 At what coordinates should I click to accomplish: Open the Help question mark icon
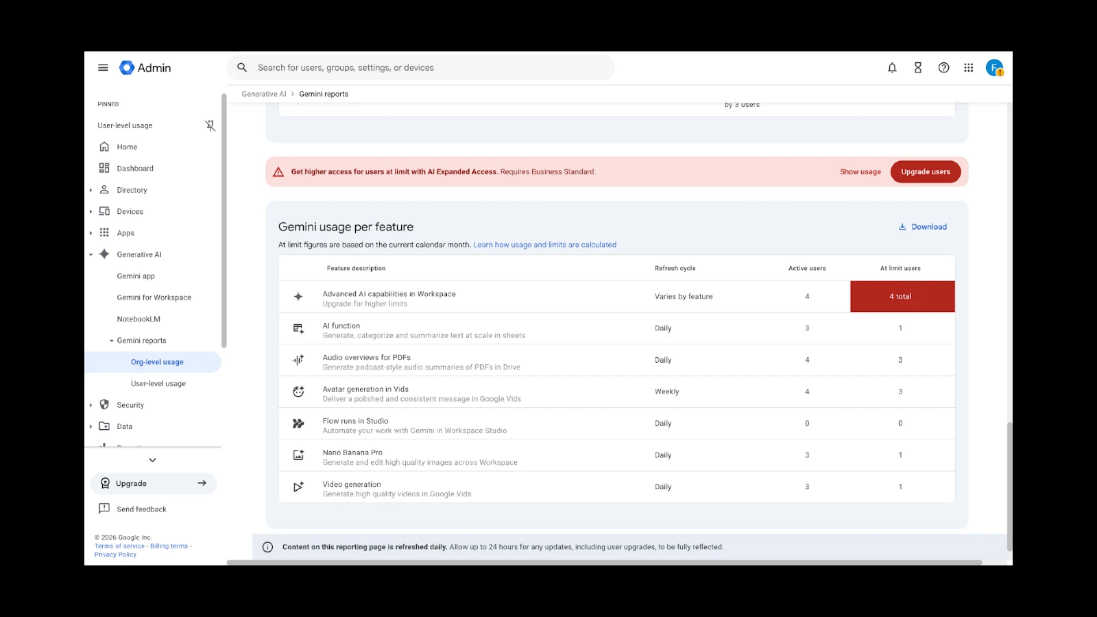tap(944, 68)
